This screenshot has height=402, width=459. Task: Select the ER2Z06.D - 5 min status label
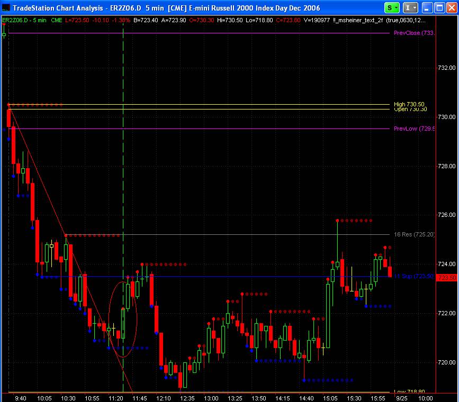click(24, 20)
